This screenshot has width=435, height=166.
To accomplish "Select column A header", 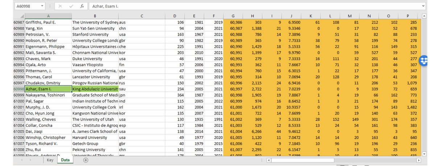I will (x=48, y=16).
